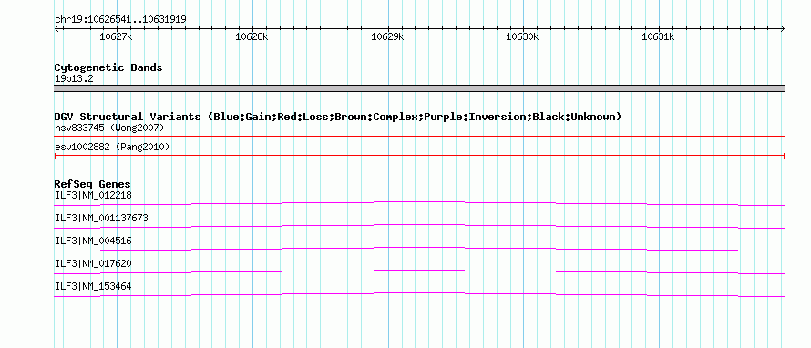811x348 pixels.
Task: Click the left arrow on the ruler
Action: click(x=56, y=29)
